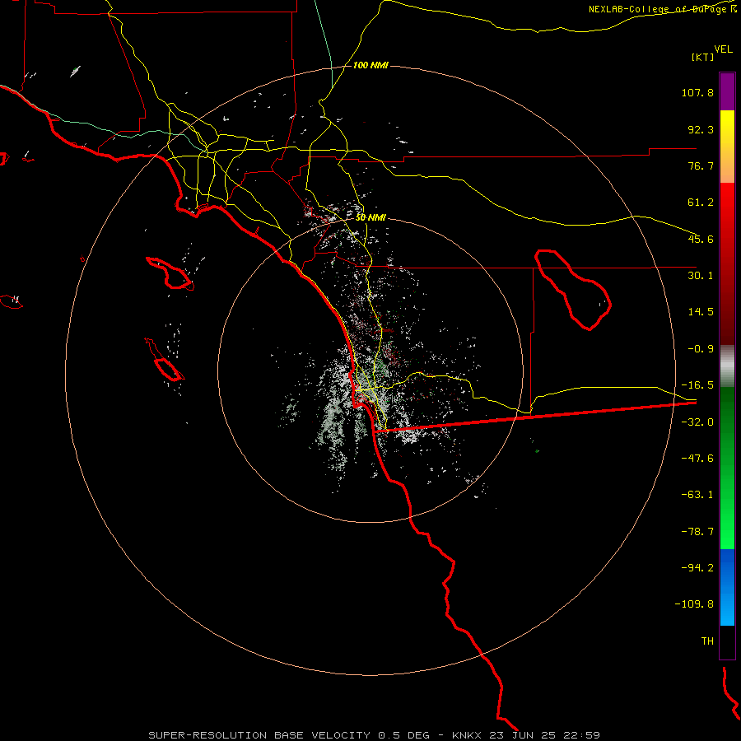
Task: Click the purple segment of the color bar
Action: (x=727, y=91)
